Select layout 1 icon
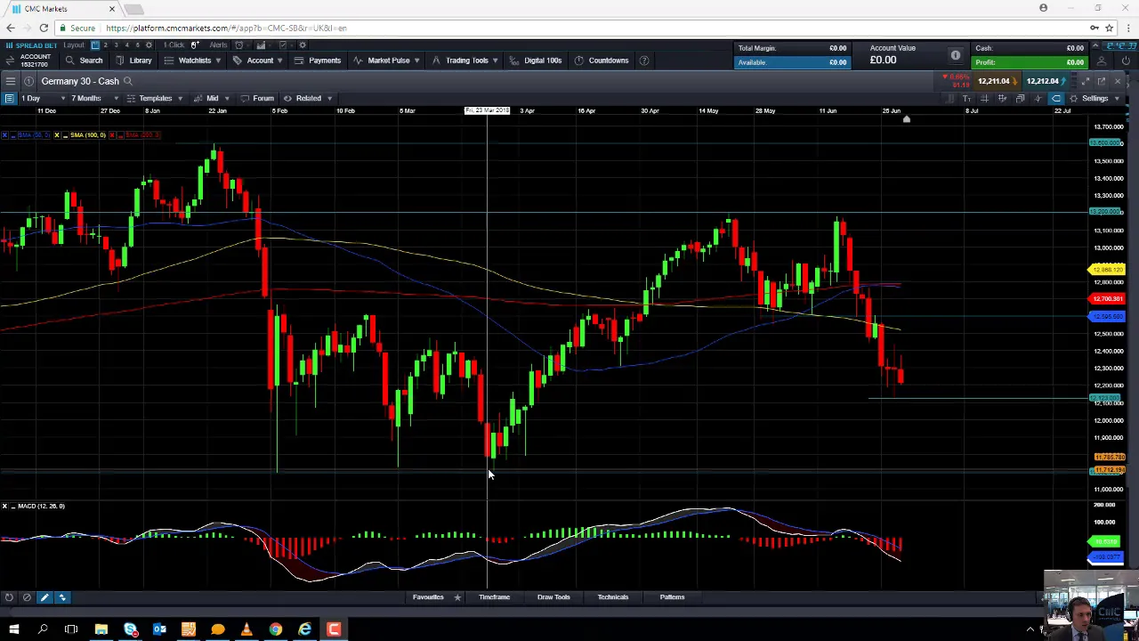 pos(95,45)
